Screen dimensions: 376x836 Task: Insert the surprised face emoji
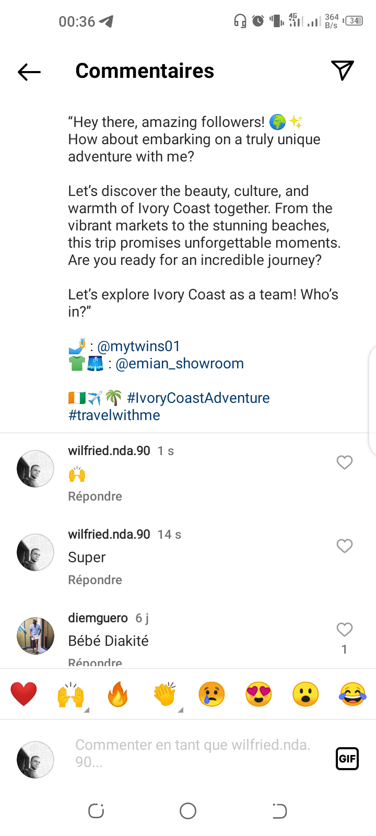click(x=305, y=694)
